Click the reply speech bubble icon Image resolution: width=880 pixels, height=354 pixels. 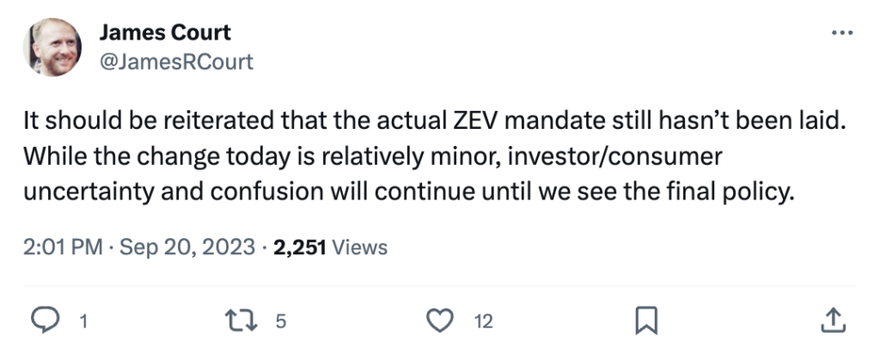[x=44, y=321]
